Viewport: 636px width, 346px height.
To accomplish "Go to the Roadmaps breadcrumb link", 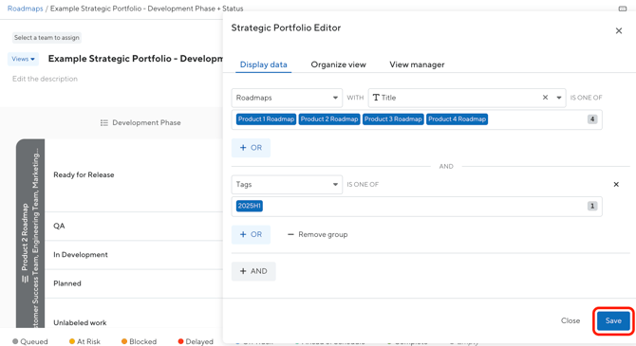I will coord(25,9).
